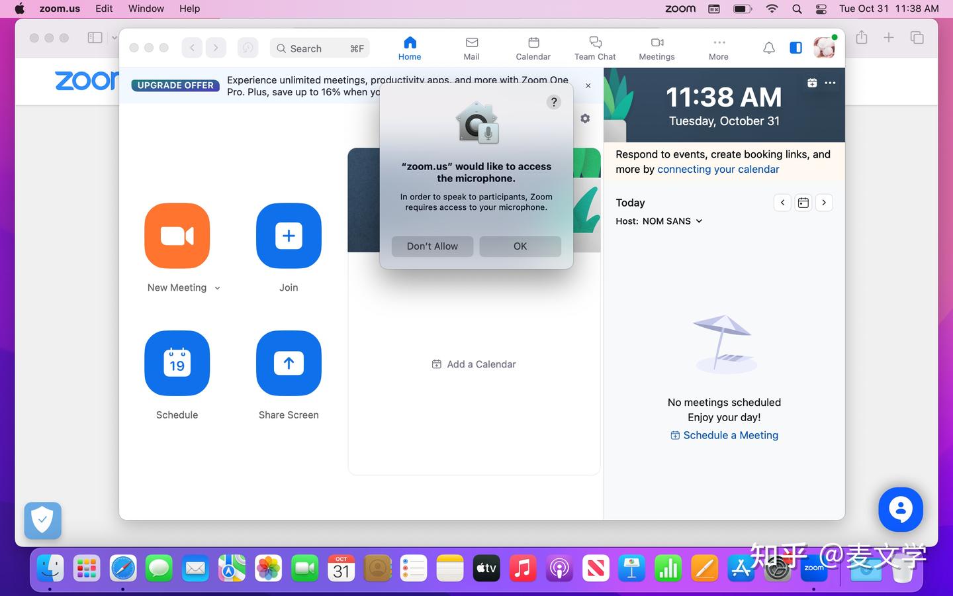Open Team Chat
This screenshot has width=953, height=596.
coord(594,48)
